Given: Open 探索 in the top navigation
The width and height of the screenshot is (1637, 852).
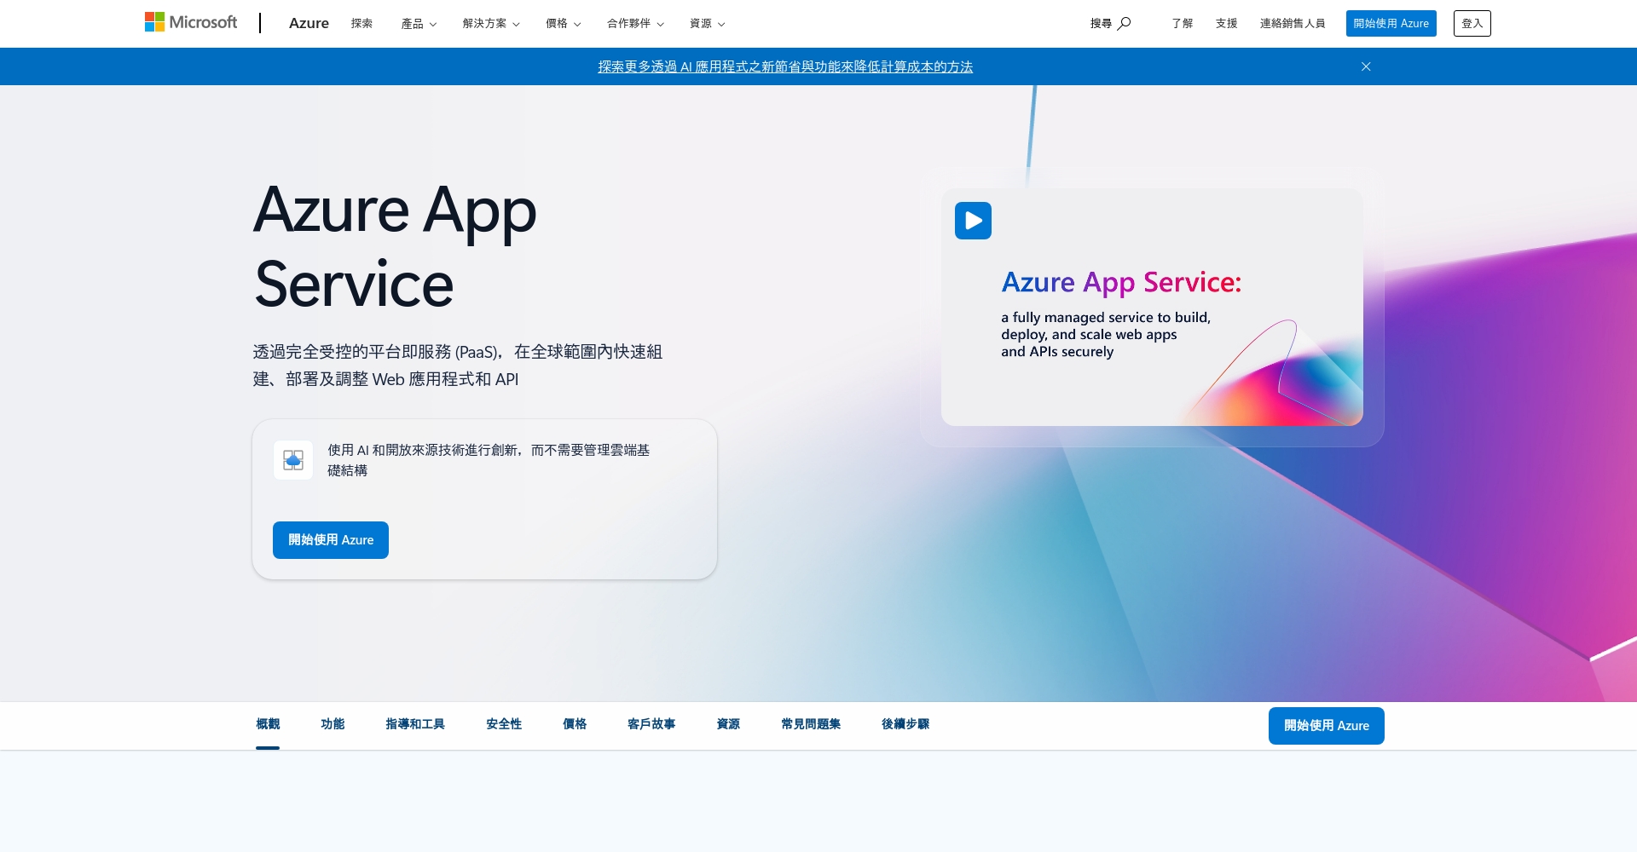Looking at the screenshot, I should [362, 23].
